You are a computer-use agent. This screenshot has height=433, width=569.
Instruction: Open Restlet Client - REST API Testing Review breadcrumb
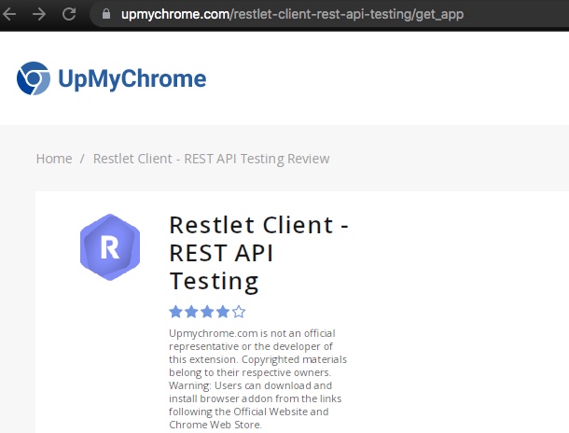[x=211, y=159]
